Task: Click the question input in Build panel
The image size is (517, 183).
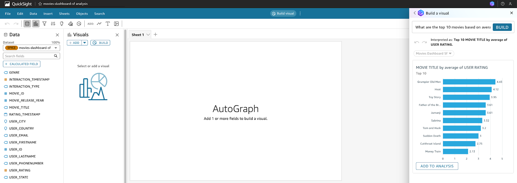Action: click(453, 27)
